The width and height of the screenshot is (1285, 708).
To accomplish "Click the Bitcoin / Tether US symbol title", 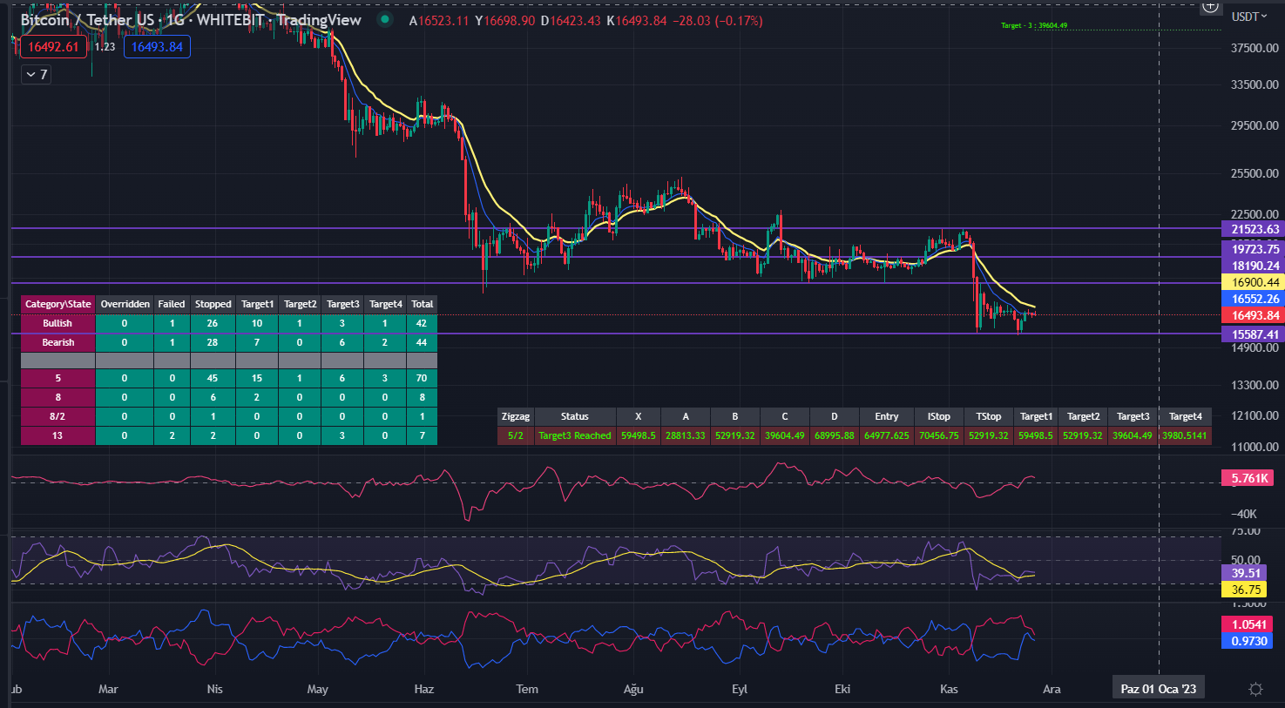I will pos(86,20).
